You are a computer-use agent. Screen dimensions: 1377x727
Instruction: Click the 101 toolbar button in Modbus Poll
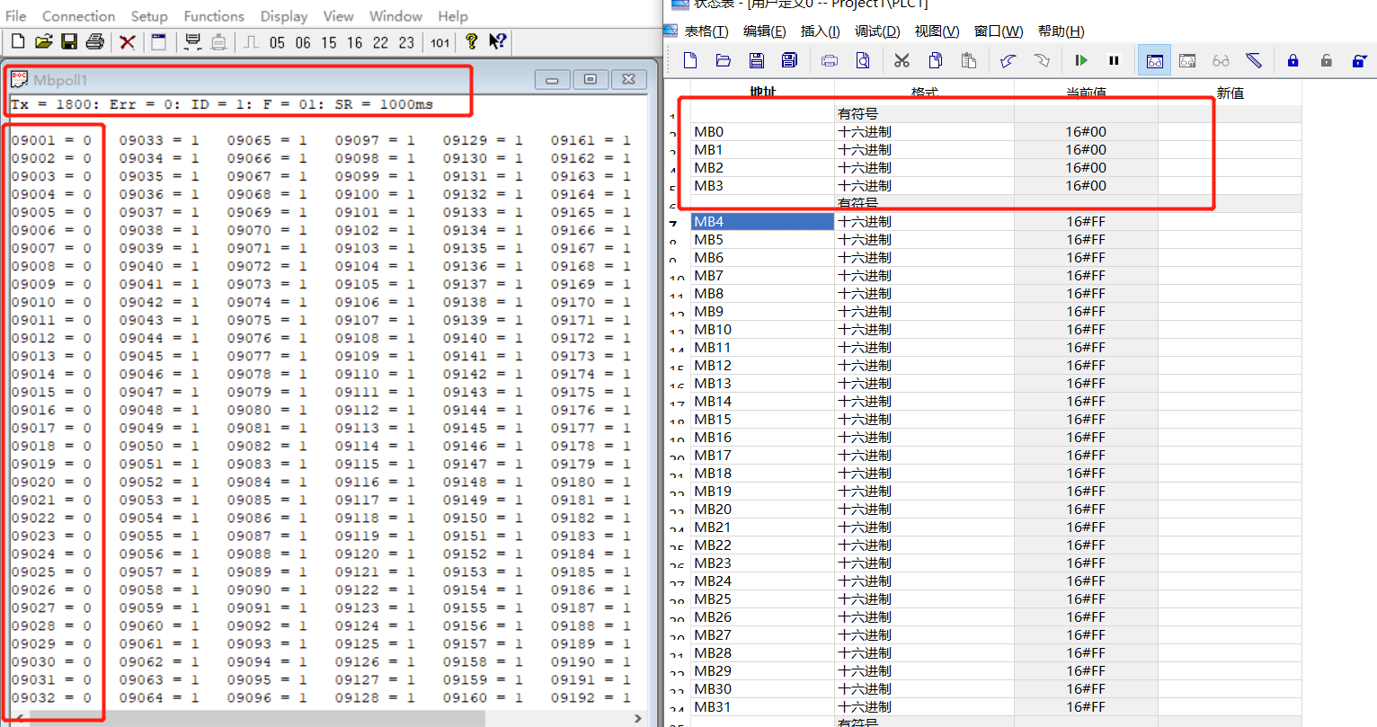440,42
